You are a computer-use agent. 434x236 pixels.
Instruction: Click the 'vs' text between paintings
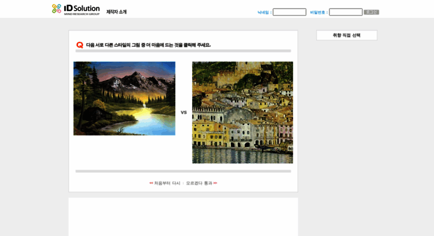184,113
